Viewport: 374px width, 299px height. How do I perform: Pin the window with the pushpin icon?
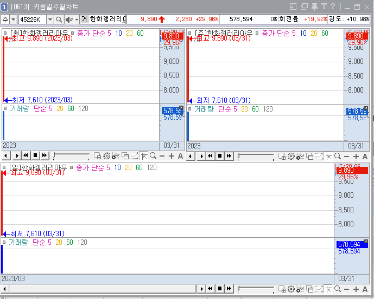(315, 6)
